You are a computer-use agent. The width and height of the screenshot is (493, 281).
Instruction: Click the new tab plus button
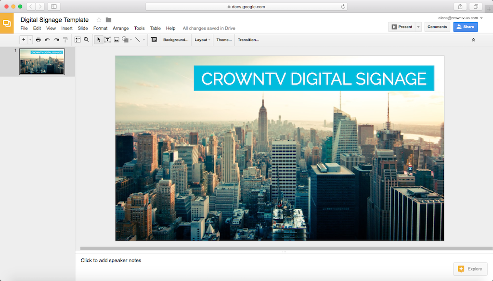[489, 9]
